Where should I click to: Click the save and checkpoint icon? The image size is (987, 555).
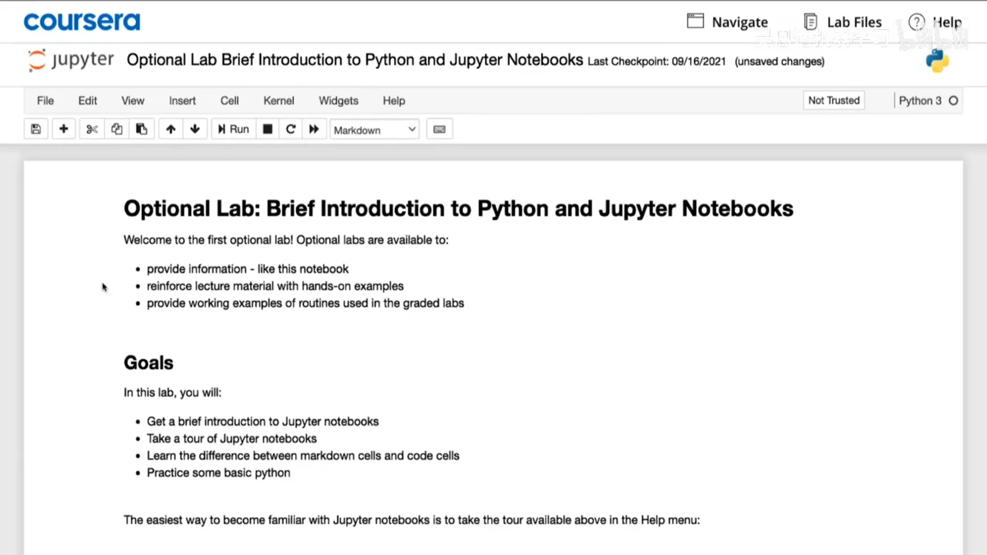click(x=36, y=129)
